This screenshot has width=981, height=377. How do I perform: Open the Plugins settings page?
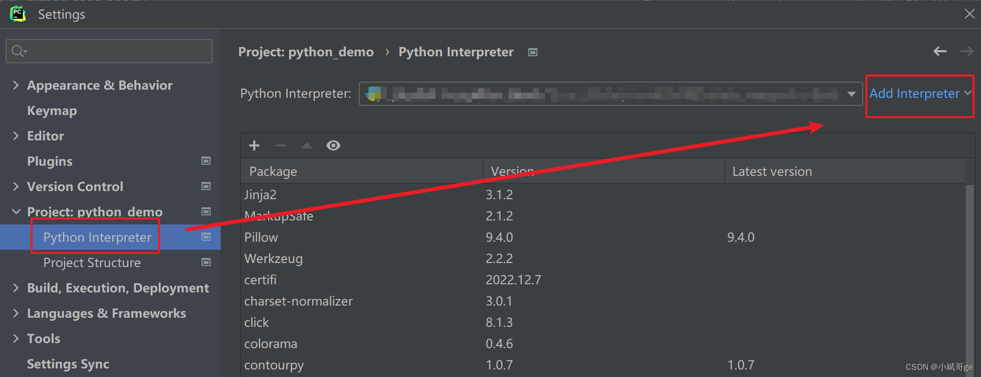[50, 161]
